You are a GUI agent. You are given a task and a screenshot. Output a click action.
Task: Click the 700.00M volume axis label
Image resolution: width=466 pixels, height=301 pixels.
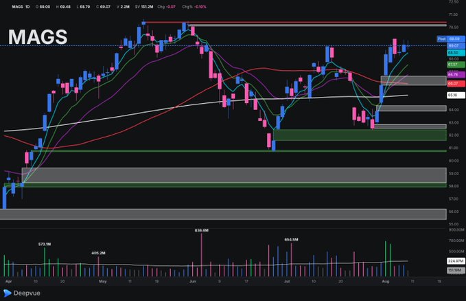tap(456, 241)
